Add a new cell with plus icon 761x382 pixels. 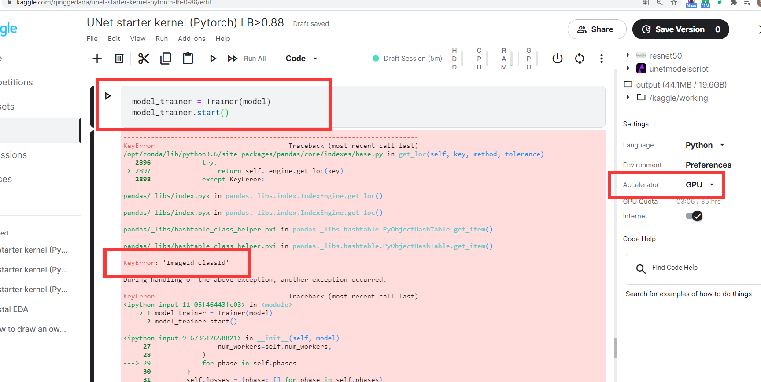[x=97, y=59]
